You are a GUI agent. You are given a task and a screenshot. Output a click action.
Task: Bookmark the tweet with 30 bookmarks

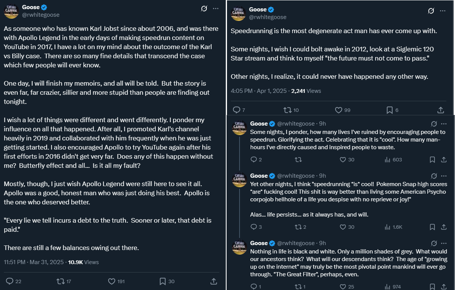pyautogui.click(x=163, y=281)
